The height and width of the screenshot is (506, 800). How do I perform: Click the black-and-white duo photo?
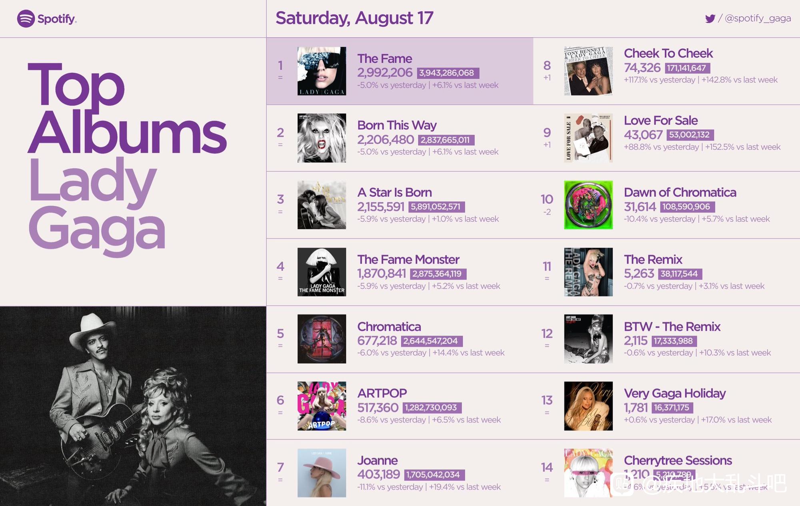(x=133, y=406)
